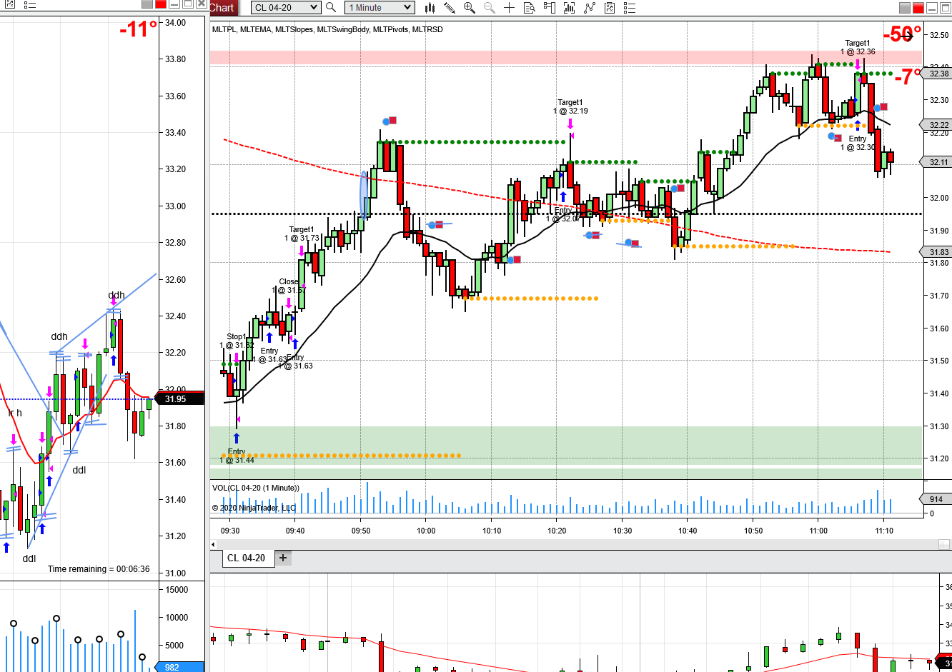The width and height of the screenshot is (952, 672).
Task: Click the 11:10 time axis label
Action: pos(884,531)
